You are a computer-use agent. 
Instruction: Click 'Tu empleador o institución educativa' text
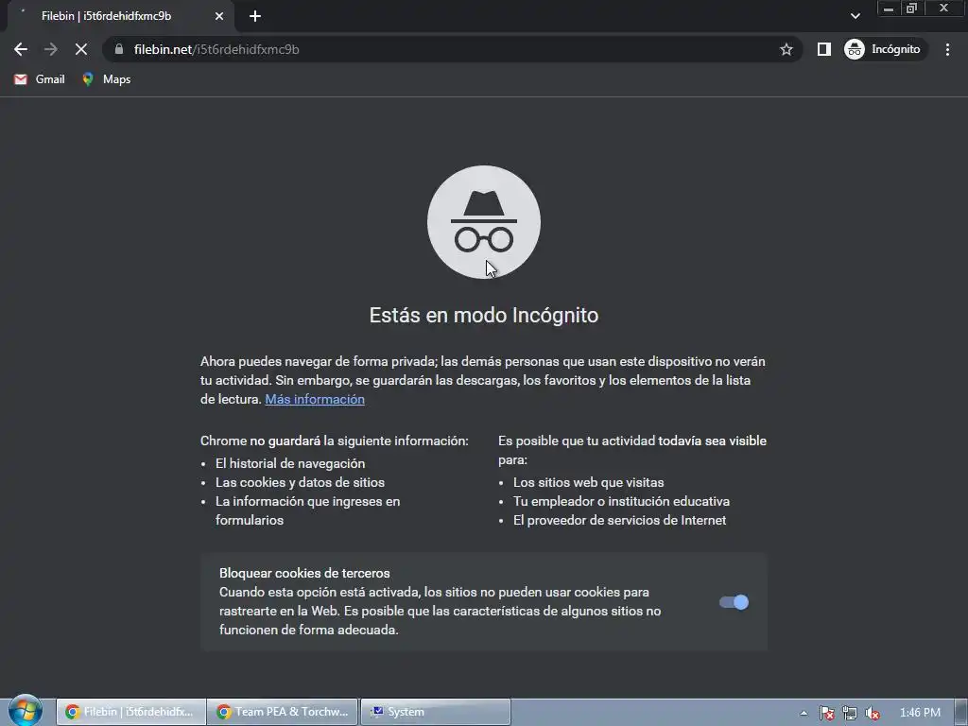[621, 501]
